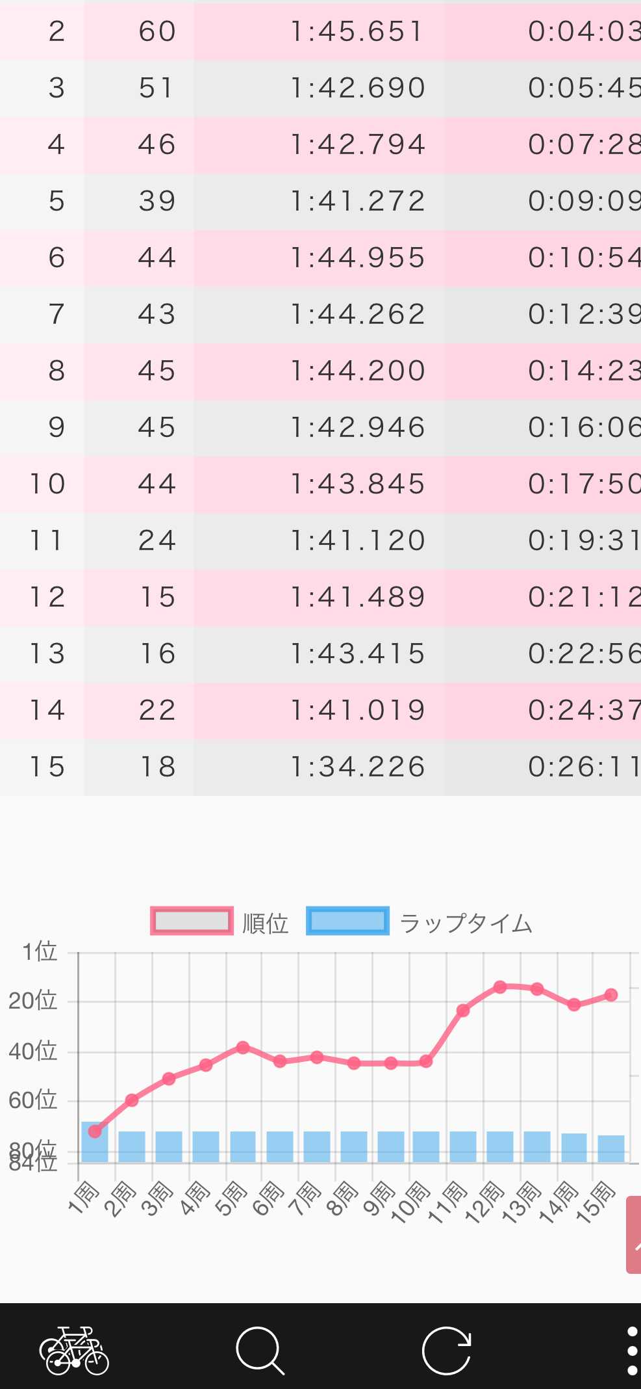The width and height of the screenshot is (641, 1389).
Task: Click the lap 12 peak point on line
Action: 500,987
